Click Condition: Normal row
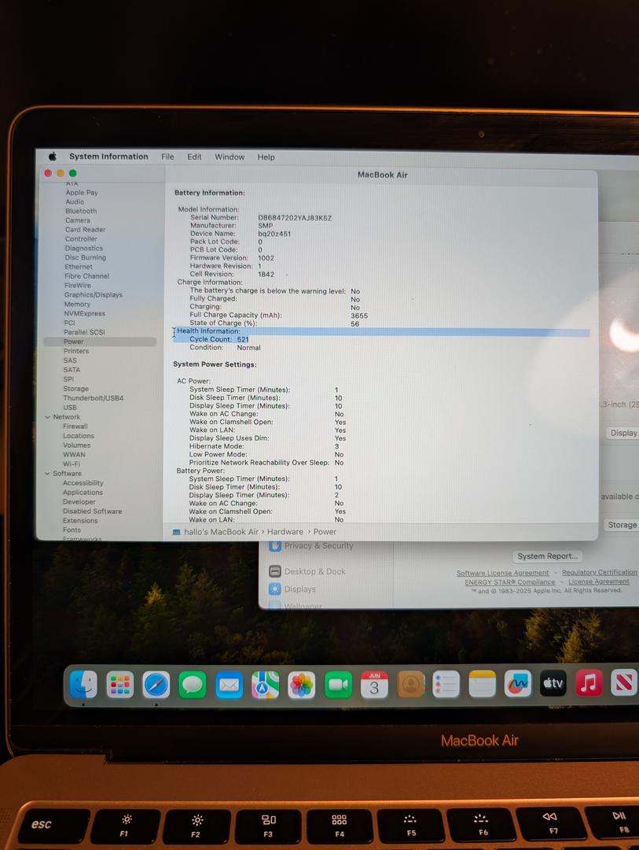 [225, 348]
